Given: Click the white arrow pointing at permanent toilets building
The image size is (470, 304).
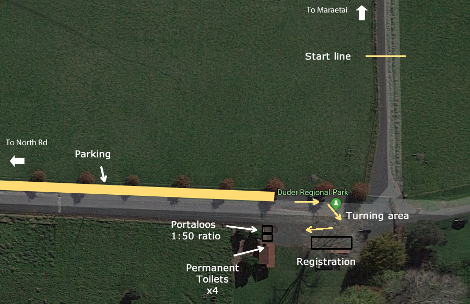Looking at the screenshot, I should tap(249, 251).
